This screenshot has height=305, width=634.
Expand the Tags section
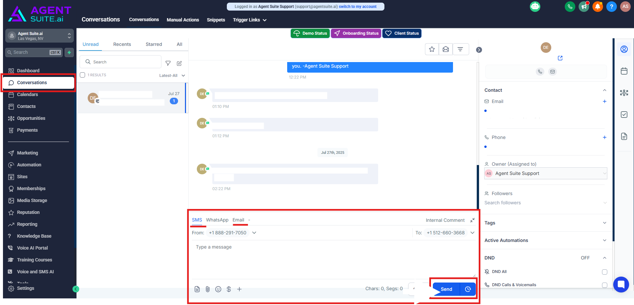546,223
